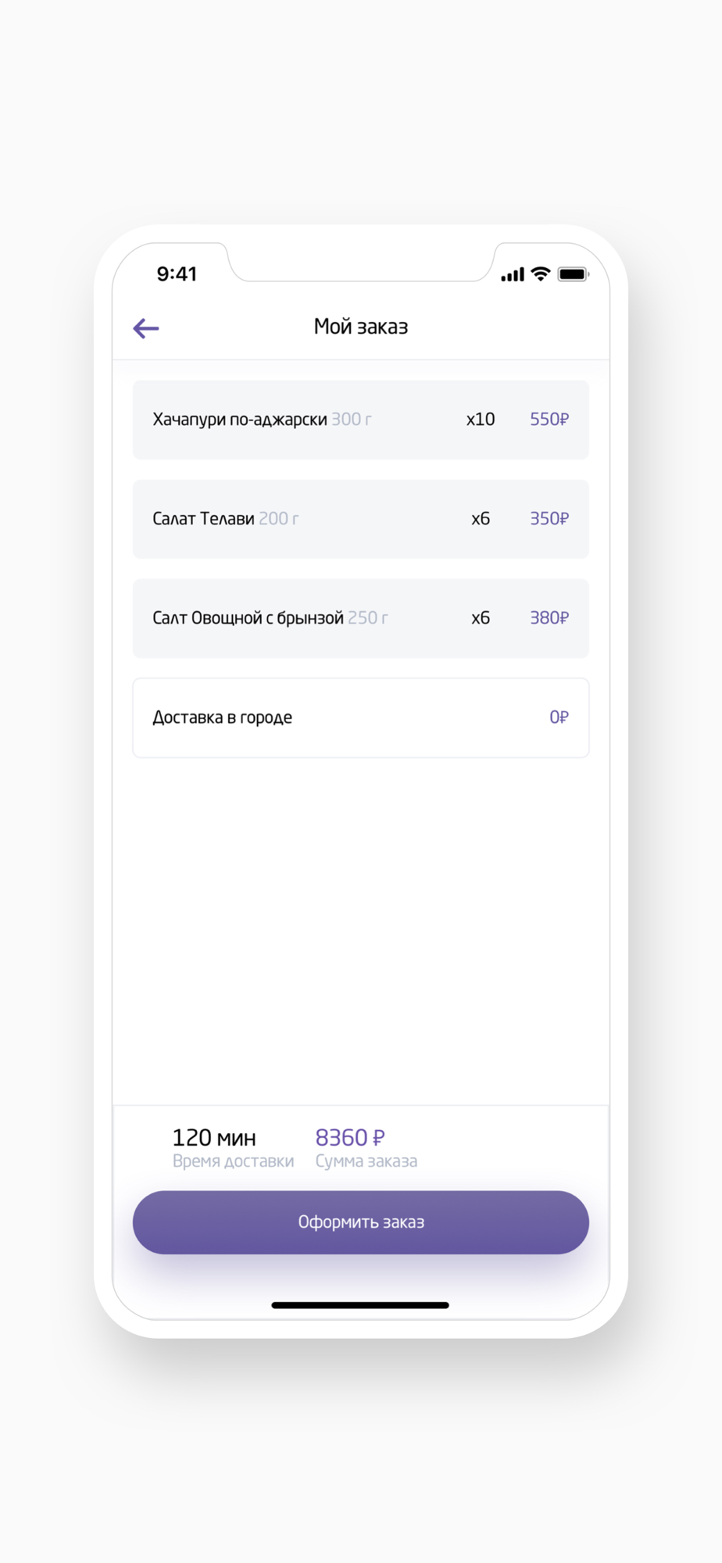Tap the cellular signal strength icon

click(513, 274)
